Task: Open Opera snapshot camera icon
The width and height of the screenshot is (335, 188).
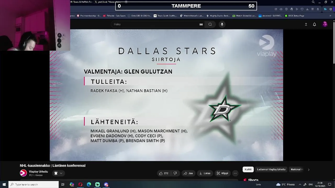Action: pyautogui.click(x=281, y=9)
